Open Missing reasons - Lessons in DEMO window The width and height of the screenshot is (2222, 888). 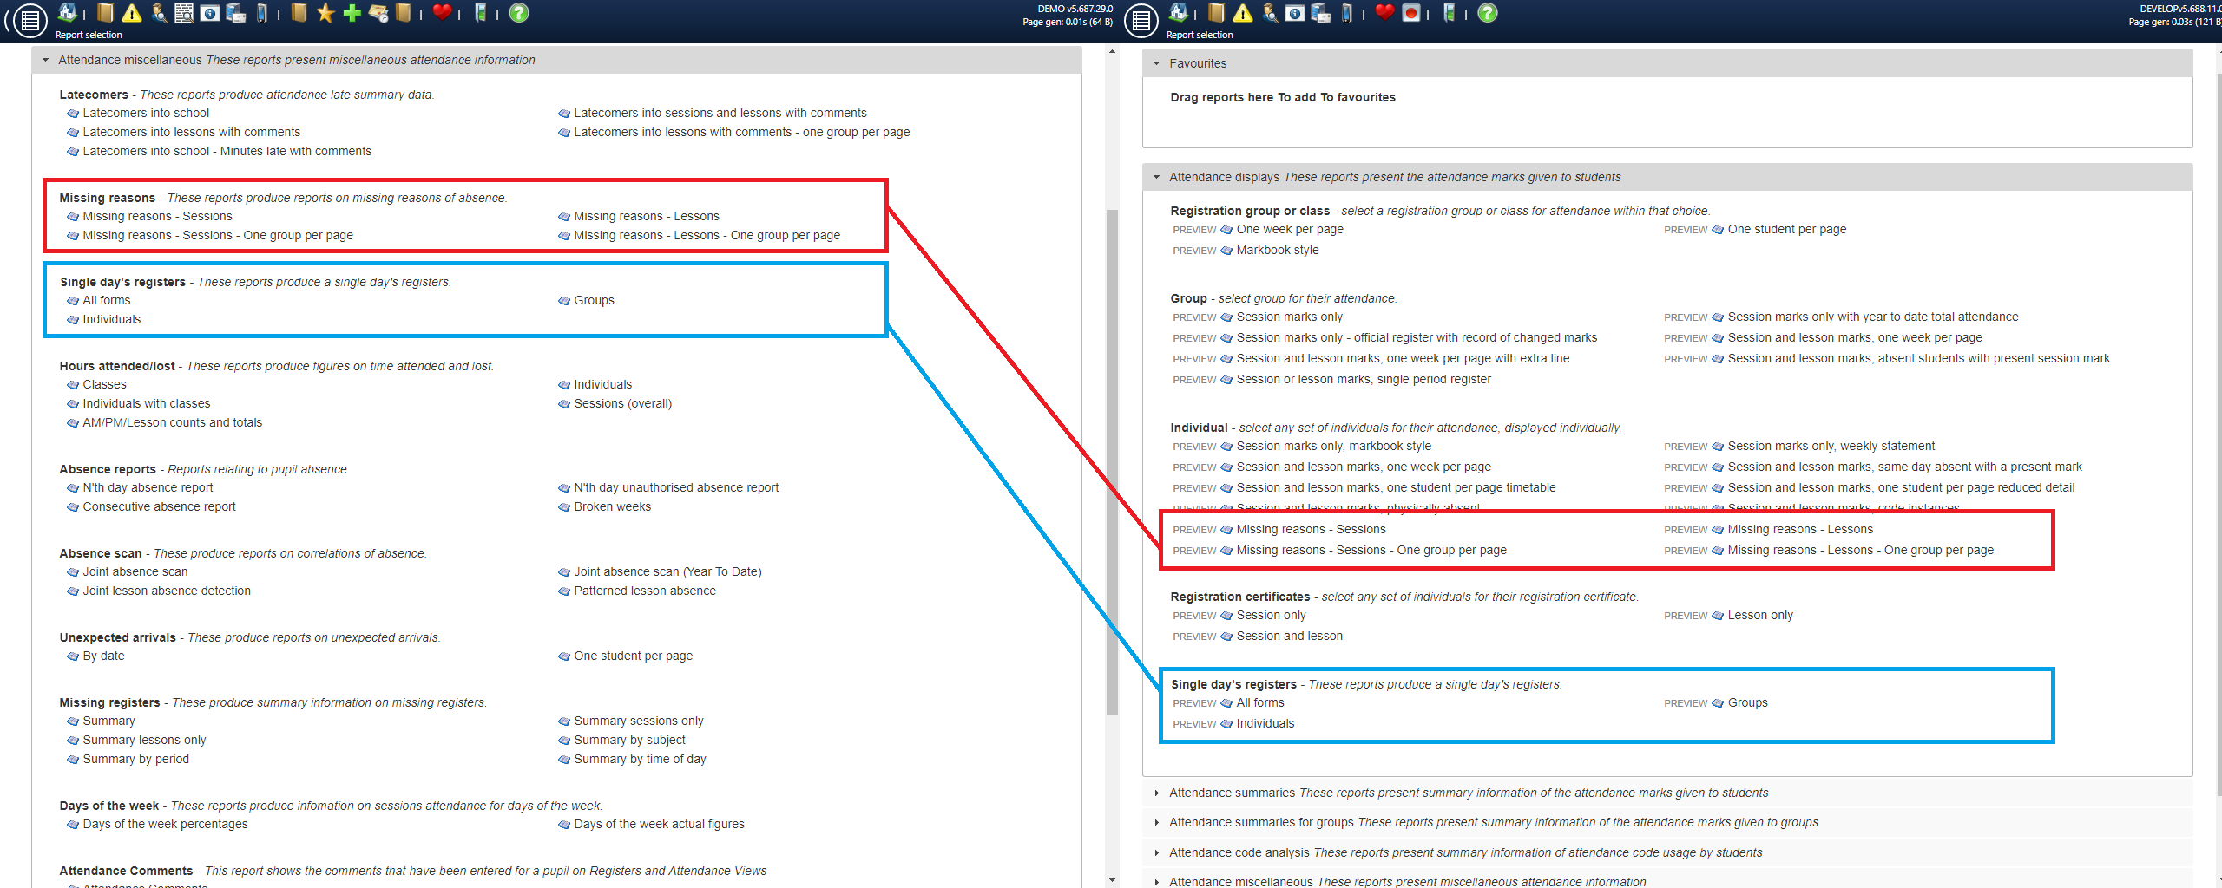click(646, 216)
